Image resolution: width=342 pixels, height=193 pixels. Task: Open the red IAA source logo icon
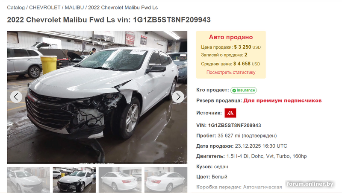(230, 113)
